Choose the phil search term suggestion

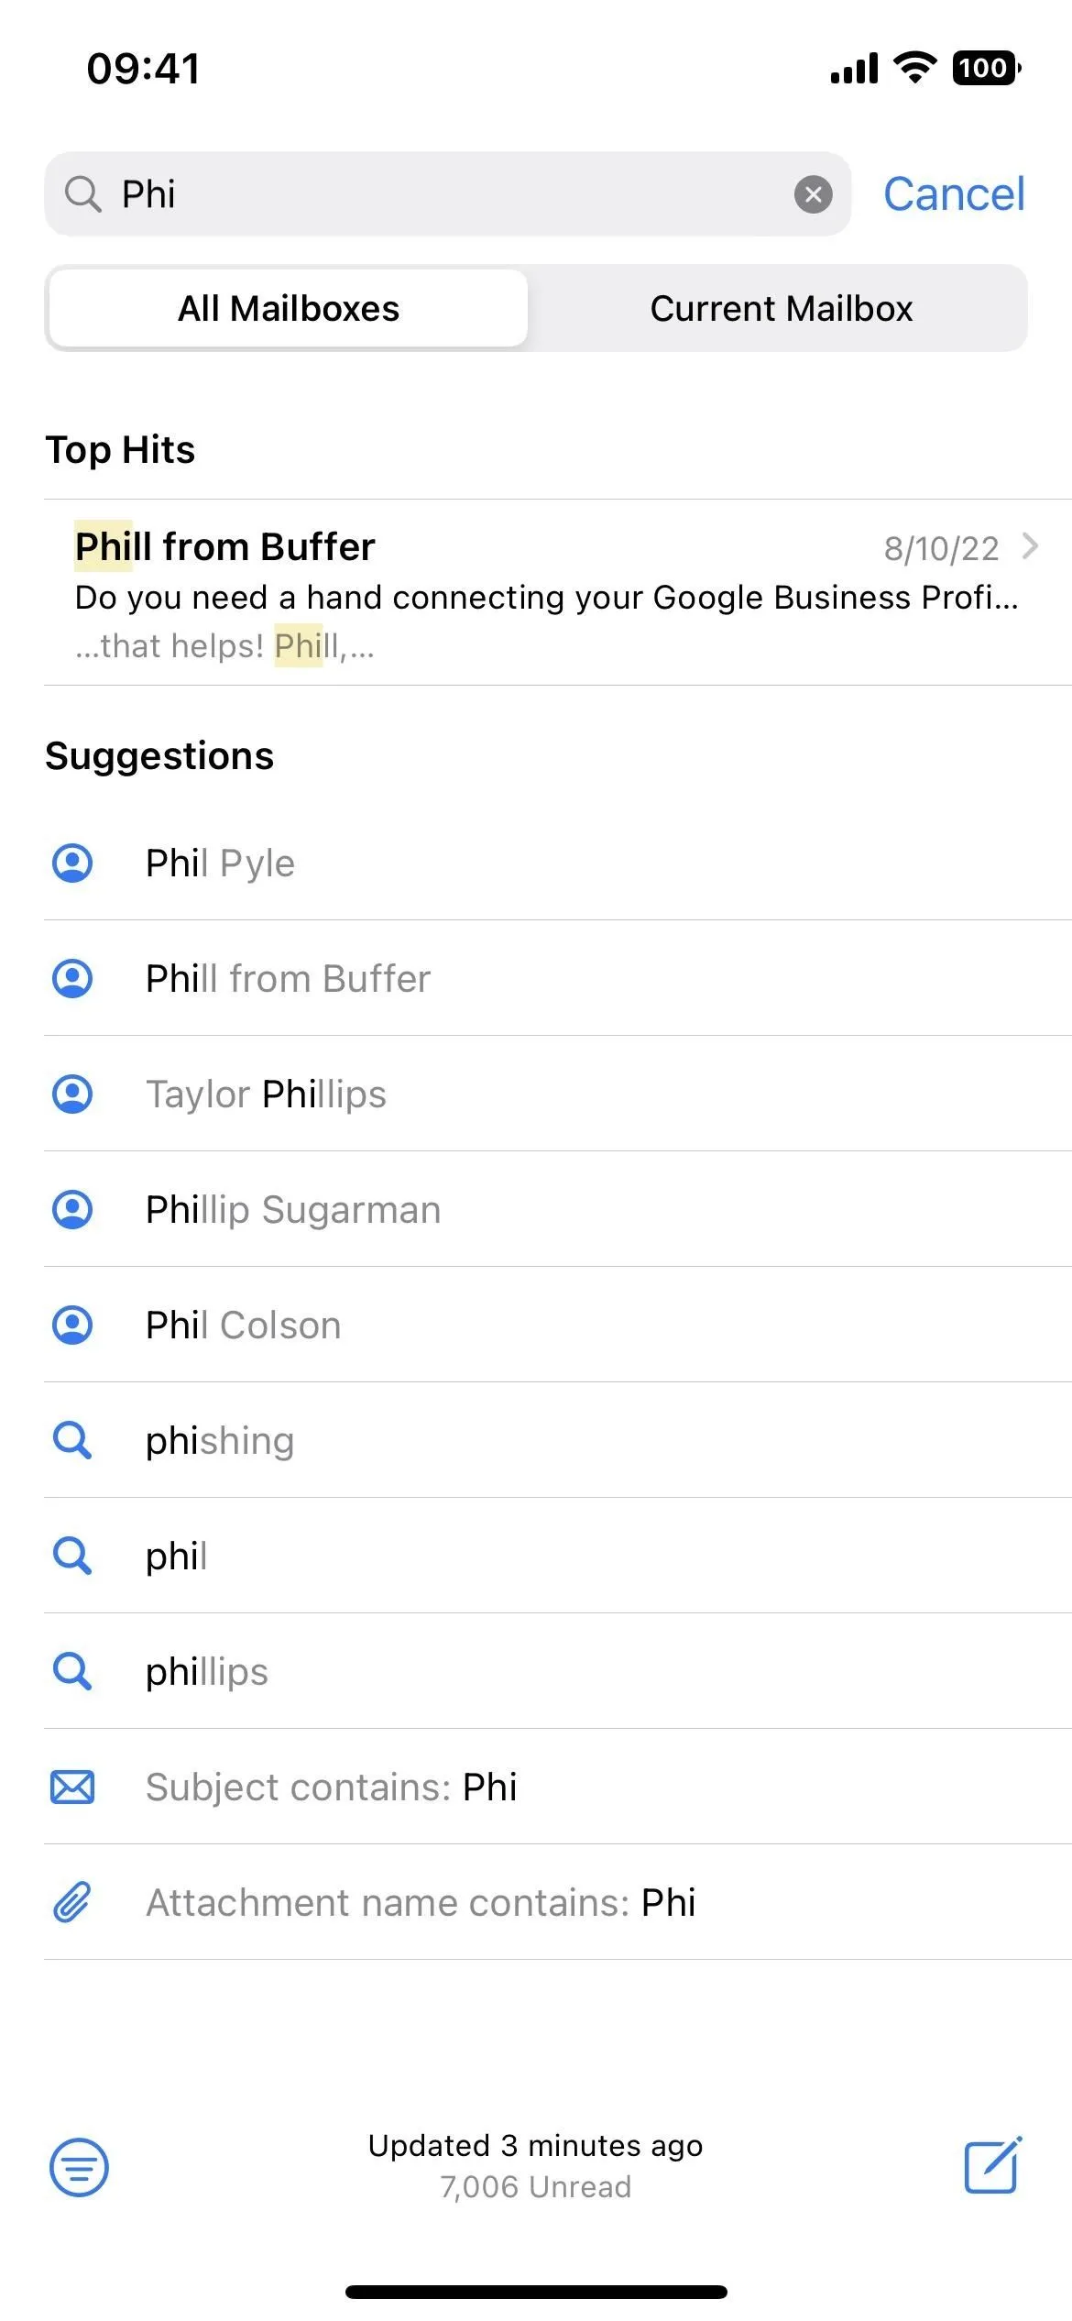pos(558,1556)
